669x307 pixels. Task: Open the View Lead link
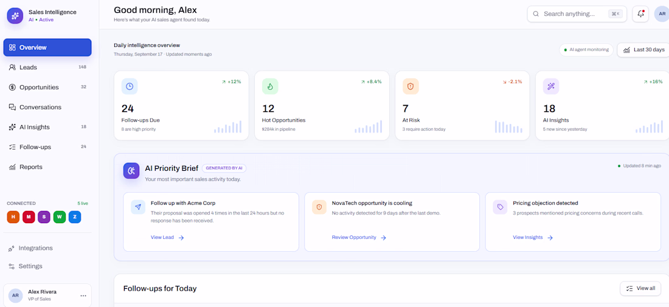point(167,238)
